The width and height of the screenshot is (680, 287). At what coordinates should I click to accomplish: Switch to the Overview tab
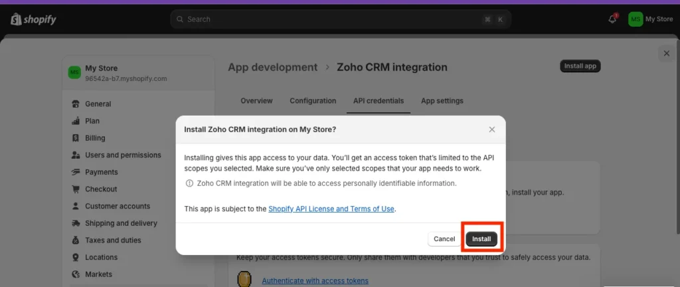256,101
